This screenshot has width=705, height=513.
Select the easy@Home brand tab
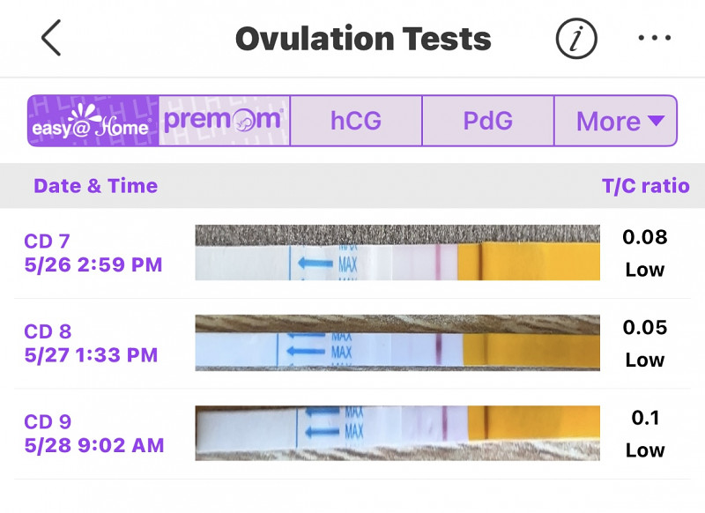[x=93, y=121]
